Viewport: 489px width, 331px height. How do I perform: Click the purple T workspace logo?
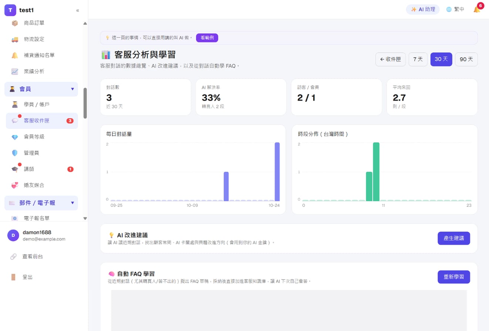[10, 10]
